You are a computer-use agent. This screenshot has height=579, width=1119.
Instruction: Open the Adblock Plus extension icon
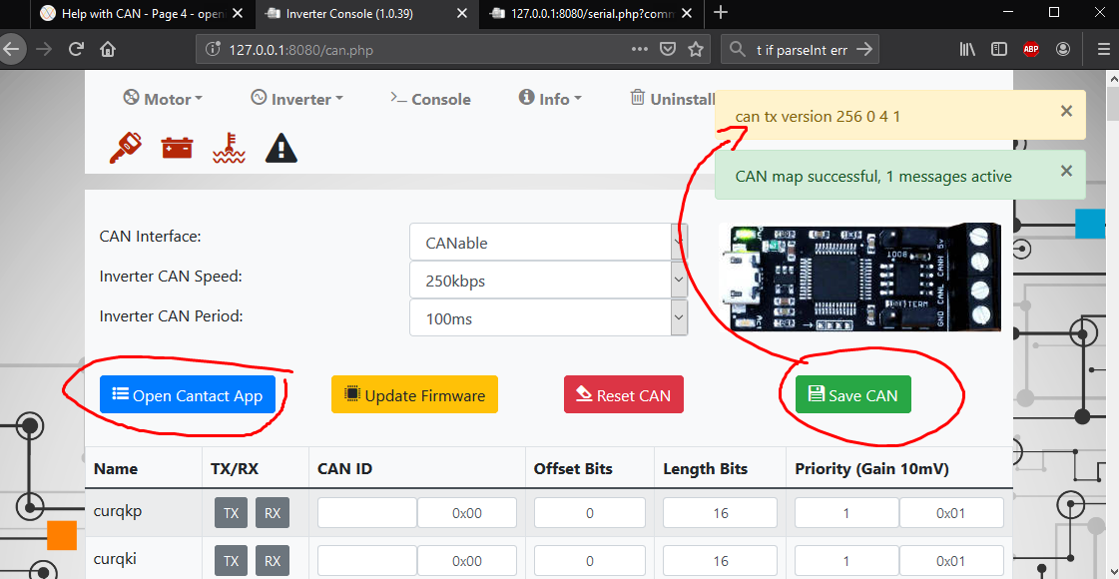(x=1030, y=49)
